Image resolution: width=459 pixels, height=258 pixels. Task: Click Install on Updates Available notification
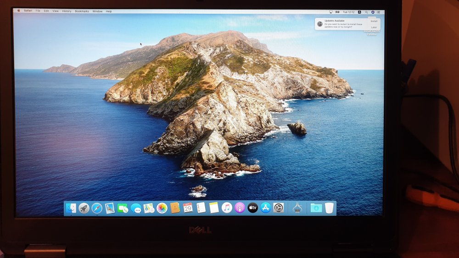click(374, 21)
